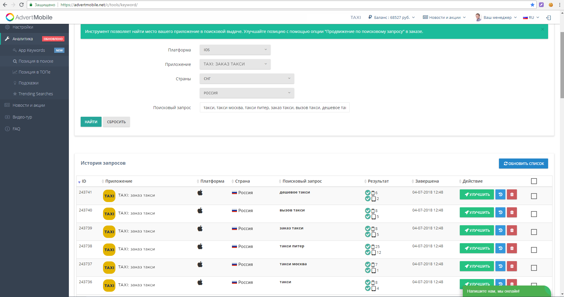Select Trending Searches in sidebar menu
Viewport: 564px width, 297px height.
click(36, 94)
